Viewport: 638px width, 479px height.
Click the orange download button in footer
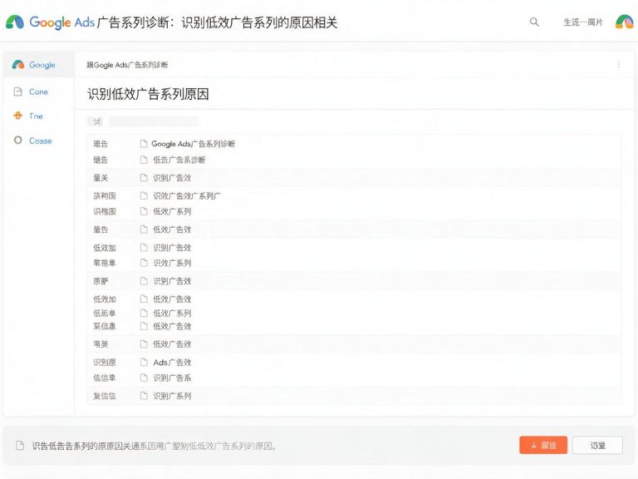[543, 445]
